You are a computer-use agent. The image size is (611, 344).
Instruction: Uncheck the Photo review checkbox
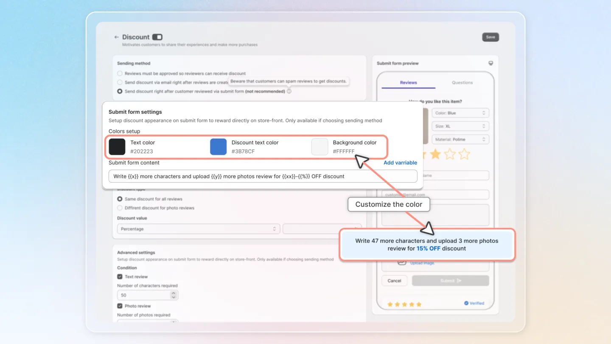[120, 306]
